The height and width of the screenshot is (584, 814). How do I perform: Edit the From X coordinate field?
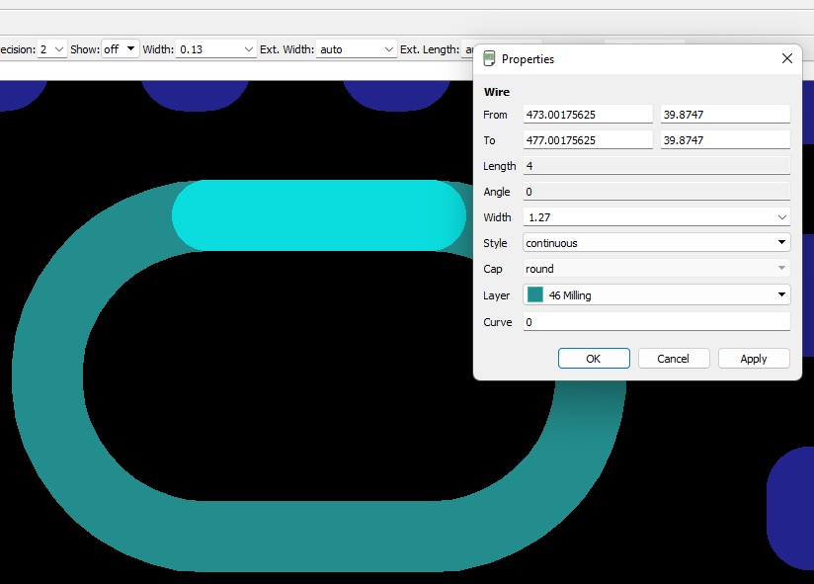[x=588, y=115]
